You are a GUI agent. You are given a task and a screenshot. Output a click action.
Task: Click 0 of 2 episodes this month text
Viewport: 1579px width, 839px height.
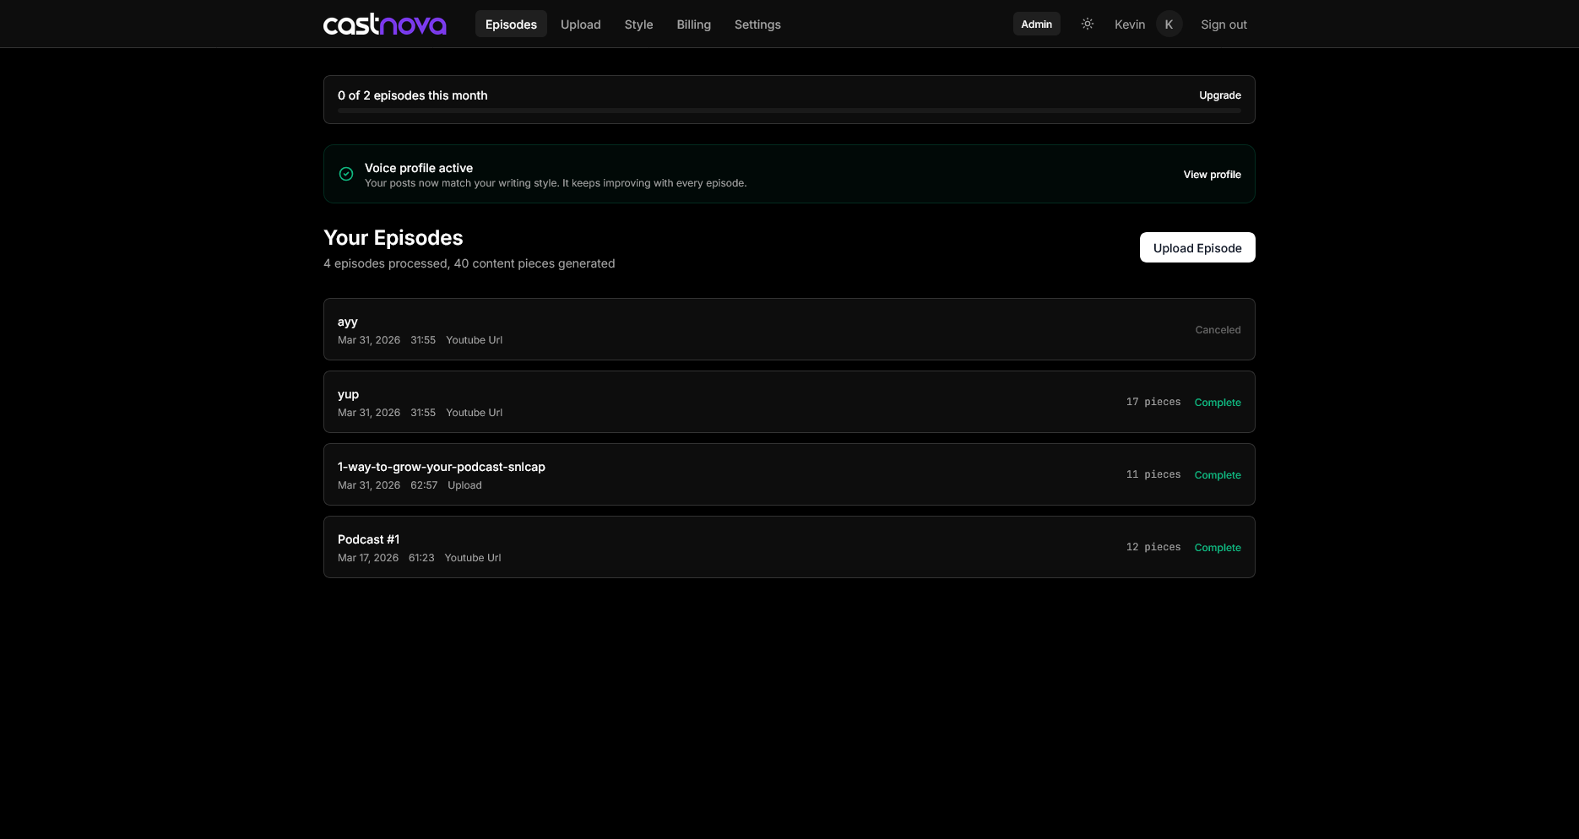(413, 95)
